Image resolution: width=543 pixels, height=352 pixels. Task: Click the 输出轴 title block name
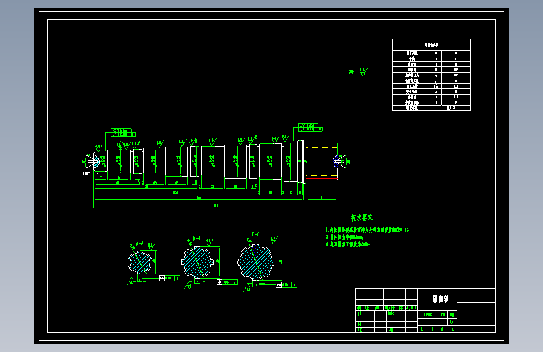[x=440, y=299]
